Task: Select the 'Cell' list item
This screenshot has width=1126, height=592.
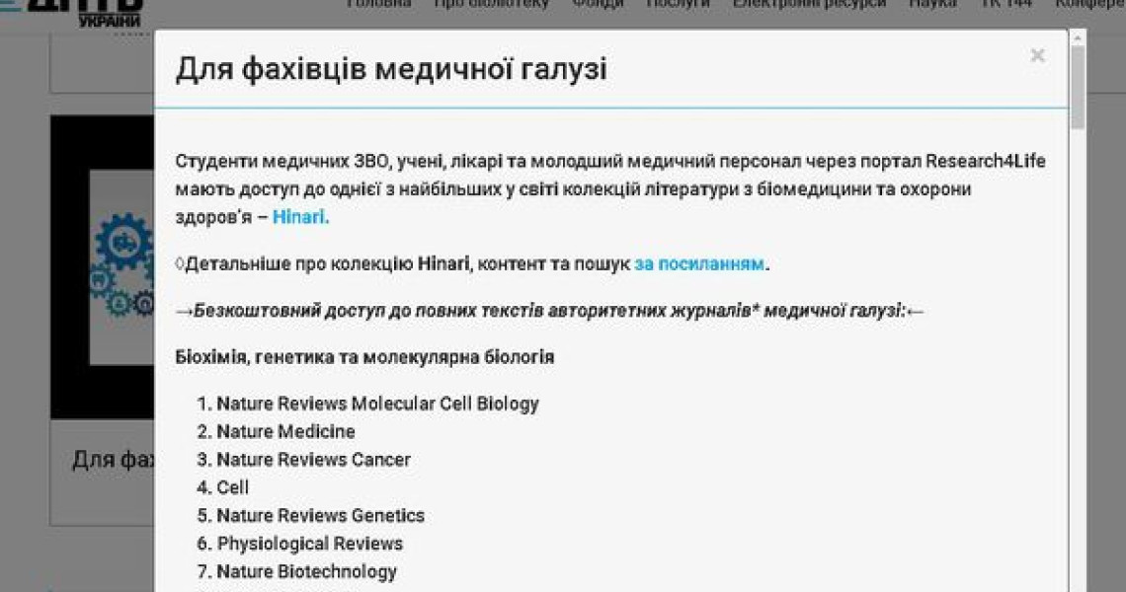Action: point(233,487)
